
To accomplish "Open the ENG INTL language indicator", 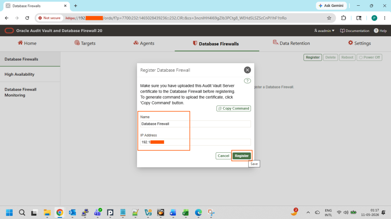I will click(x=328, y=213).
